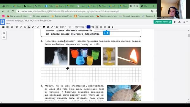
Task: Click the answer grid under task 4
Action: tap(91, 75)
